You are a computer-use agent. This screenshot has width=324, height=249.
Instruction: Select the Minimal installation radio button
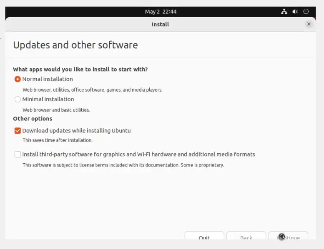click(x=18, y=99)
